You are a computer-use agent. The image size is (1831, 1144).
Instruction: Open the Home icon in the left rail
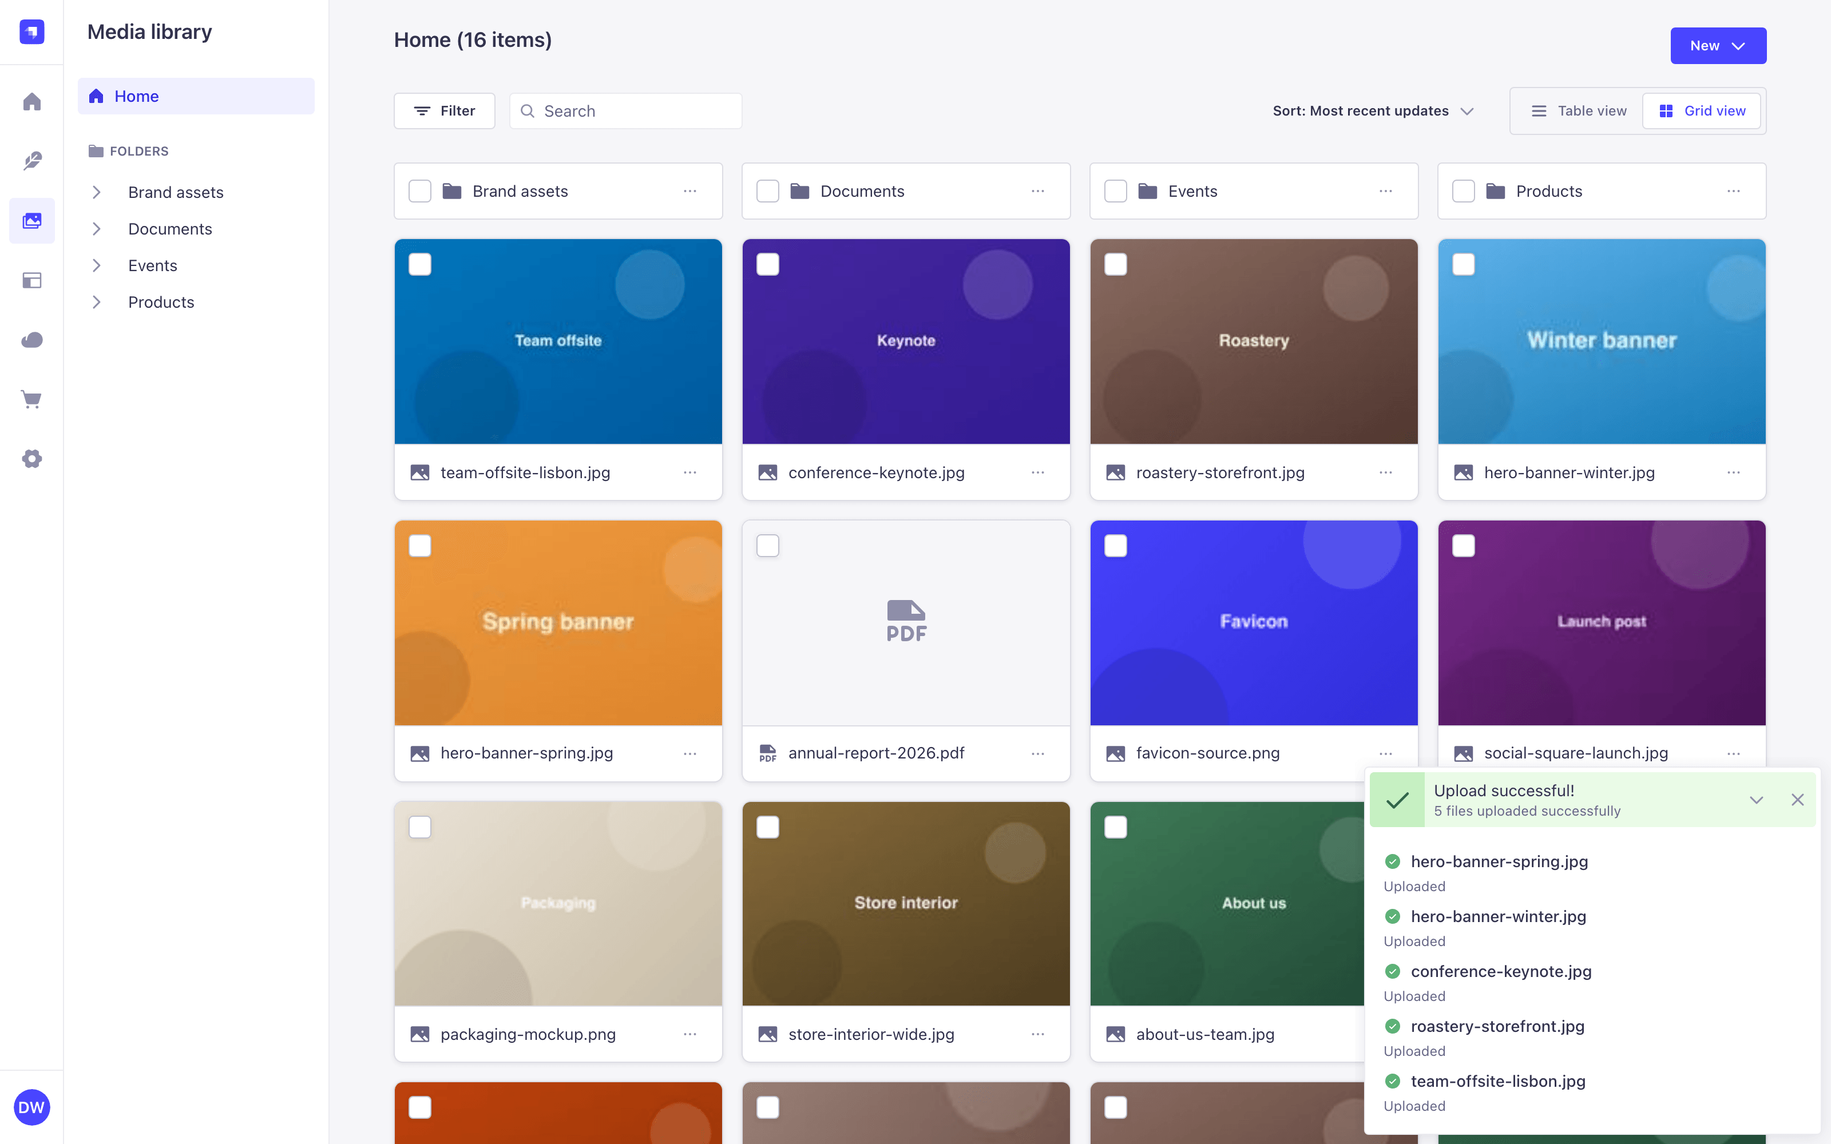(32, 101)
